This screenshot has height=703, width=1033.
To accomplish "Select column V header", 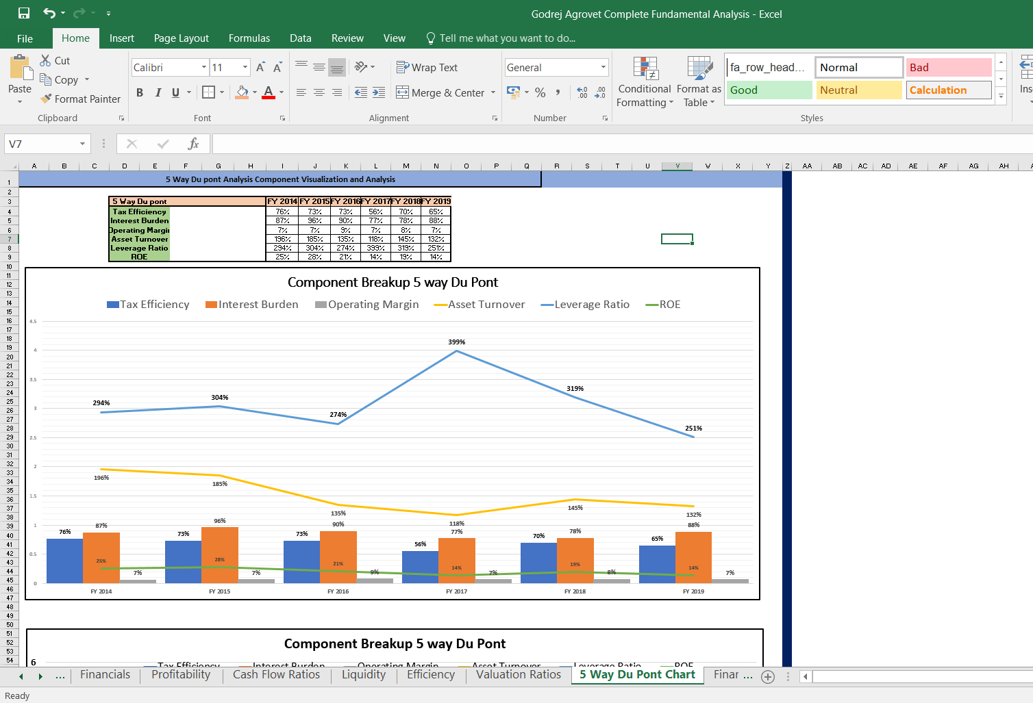I will (x=677, y=166).
